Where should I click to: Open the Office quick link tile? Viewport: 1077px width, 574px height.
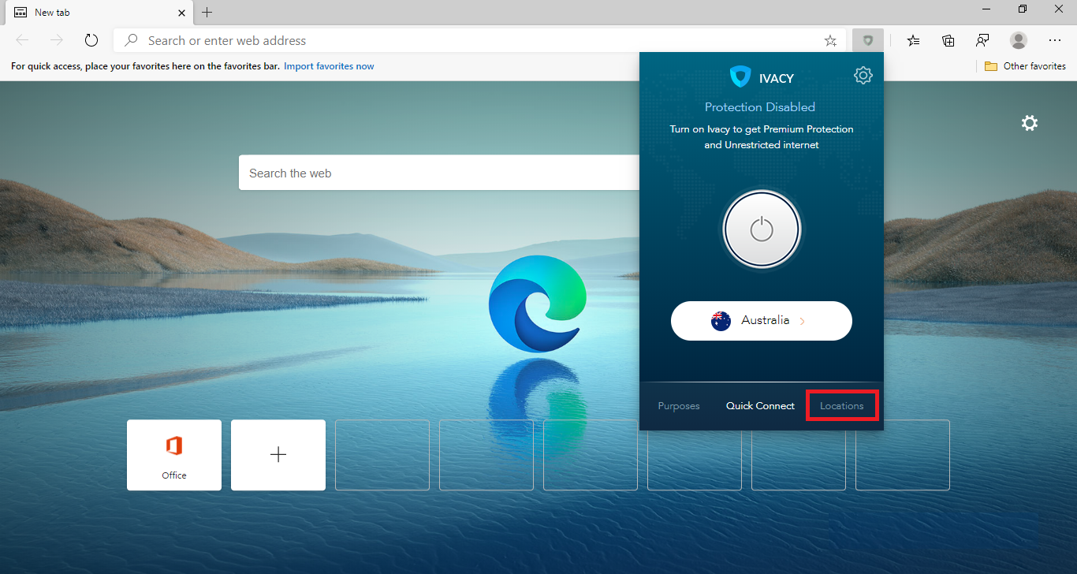coord(174,455)
